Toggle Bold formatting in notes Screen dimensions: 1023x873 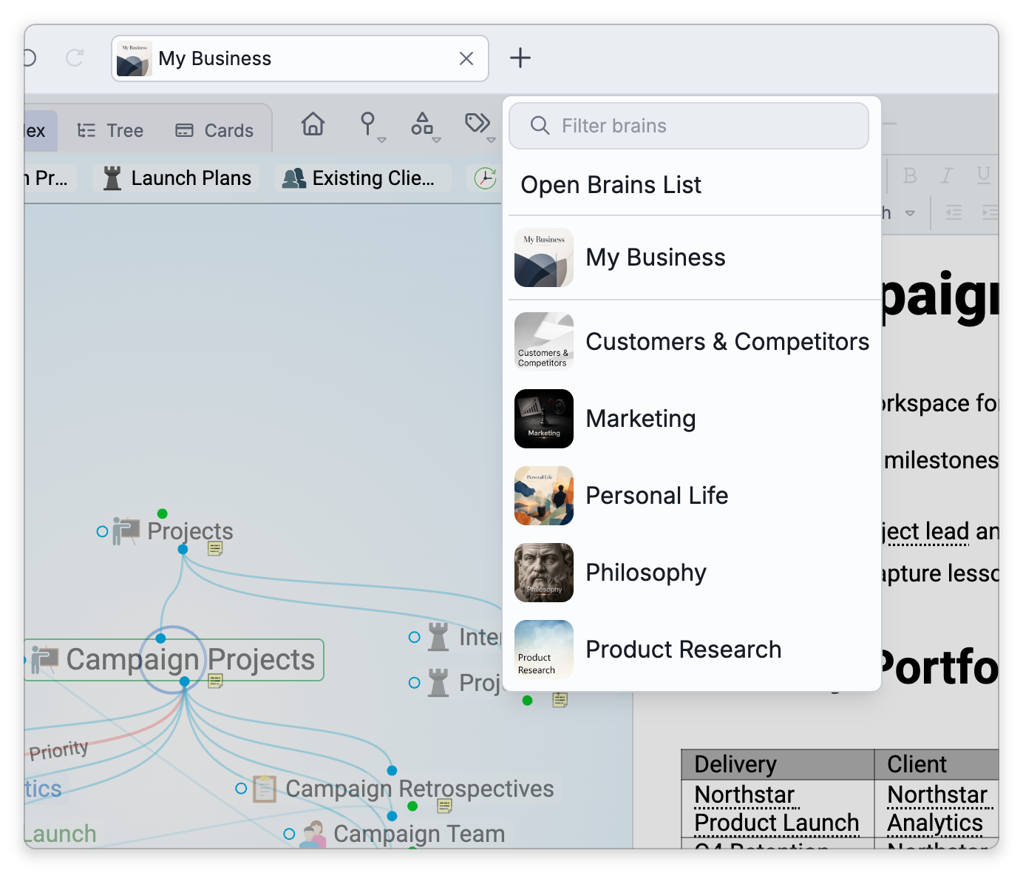point(910,175)
